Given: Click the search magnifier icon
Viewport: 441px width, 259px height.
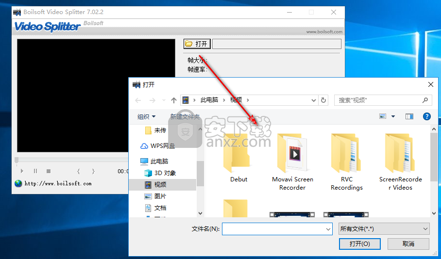Looking at the screenshot, I should pyautogui.click(x=425, y=100).
